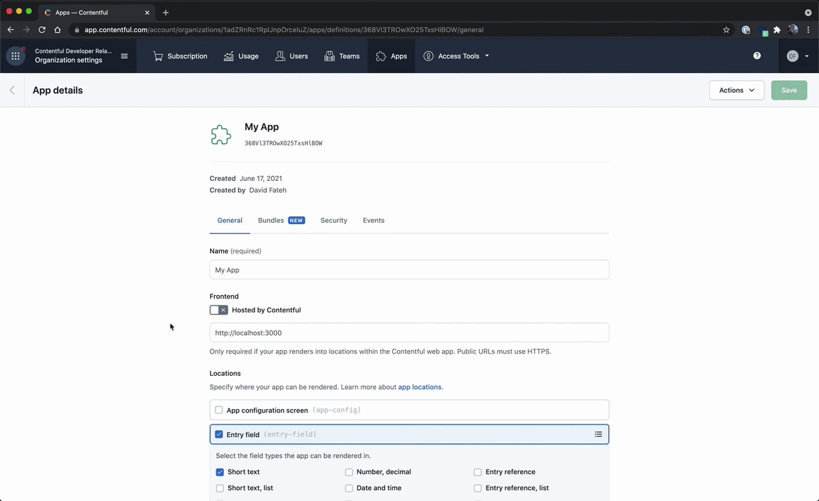Click the Entry field list icon
819x501 pixels.
(x=599, y=435)
